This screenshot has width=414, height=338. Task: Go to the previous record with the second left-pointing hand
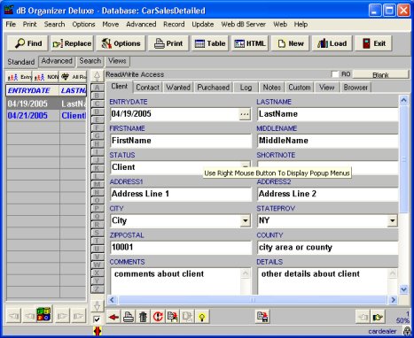coord(29,316)
